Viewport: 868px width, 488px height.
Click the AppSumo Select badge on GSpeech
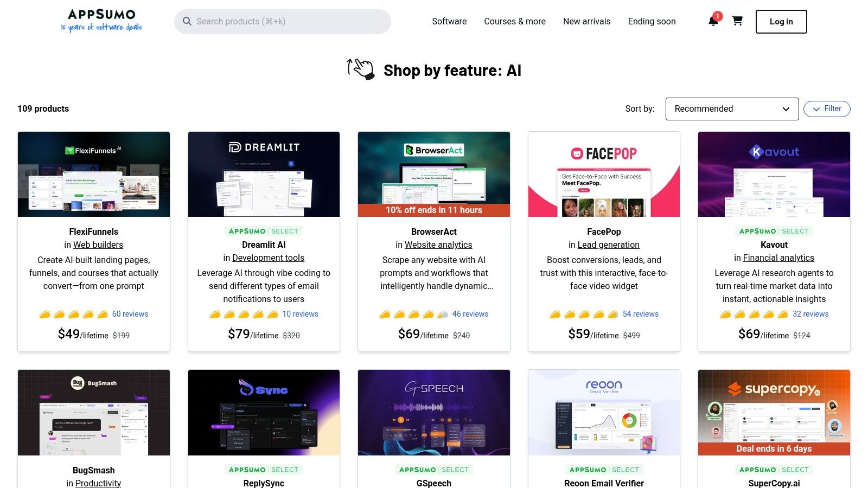point(434,470)
